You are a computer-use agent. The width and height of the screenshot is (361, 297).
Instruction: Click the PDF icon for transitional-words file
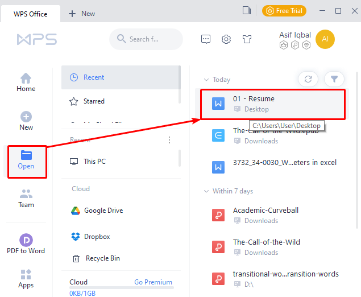point(218,279)
